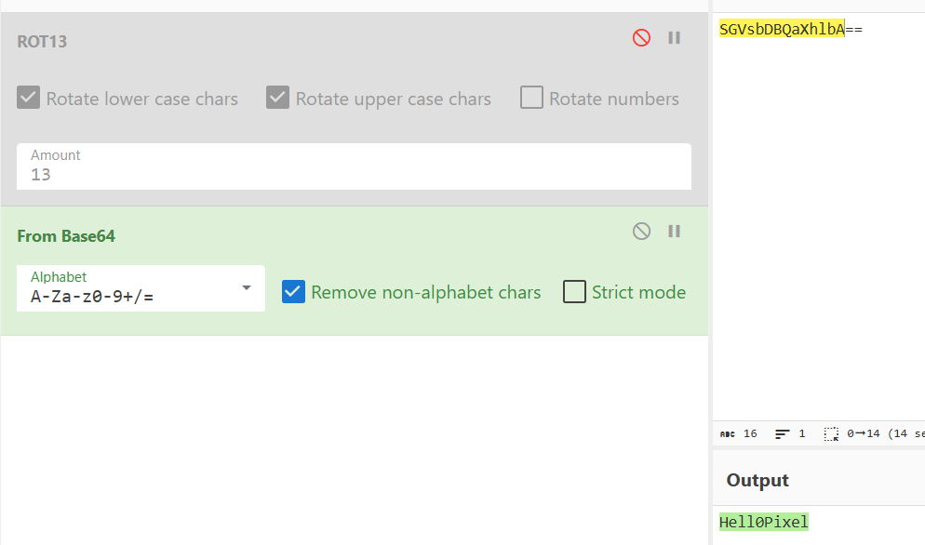Select the From Base64 operation title
This screenshot has height=545, width=925.
[66, 236]
